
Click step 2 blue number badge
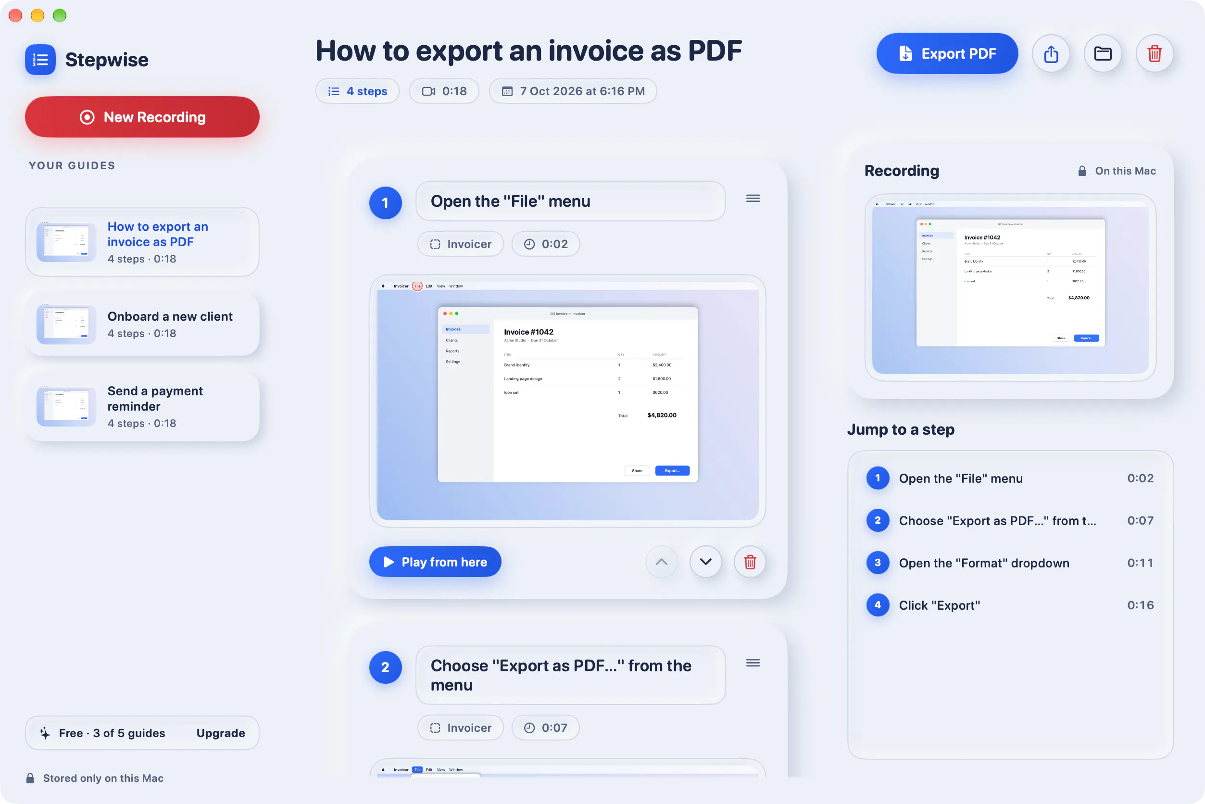click(385, 667)
